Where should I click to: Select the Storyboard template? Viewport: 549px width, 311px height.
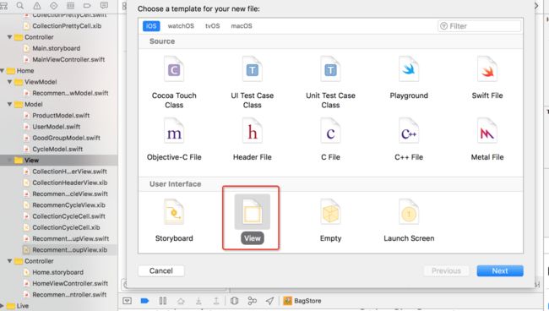[174, 221]
